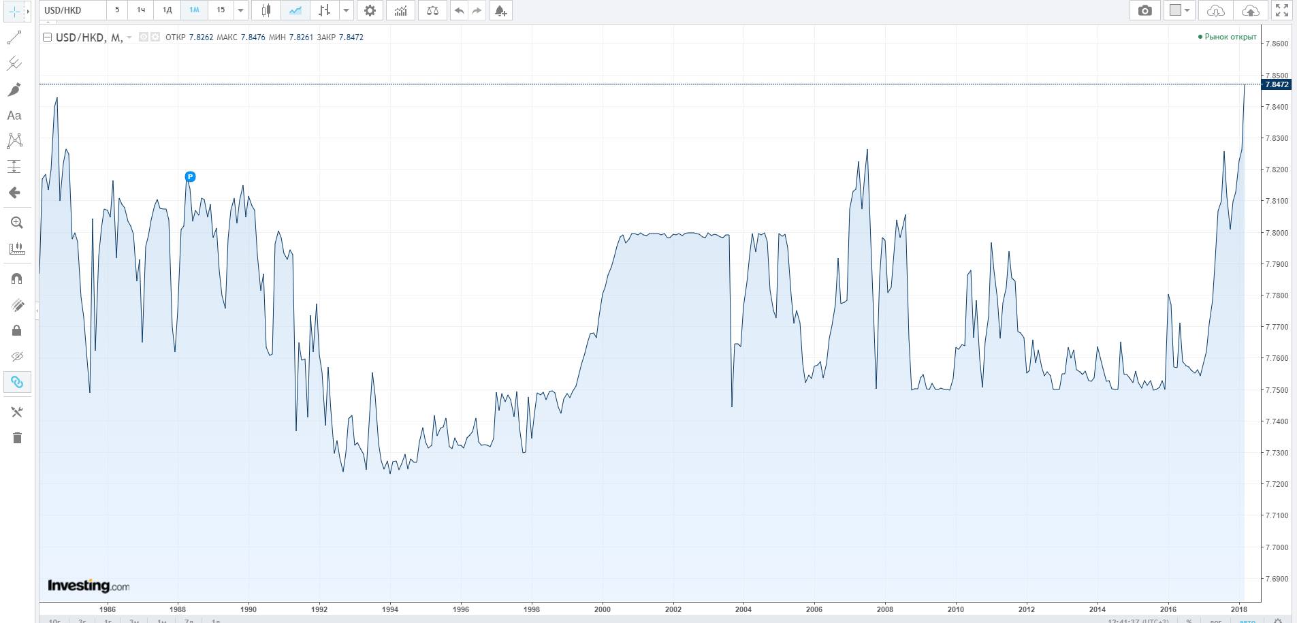Click the blue P marker on chart
Screen dimensions: 1297x623
point(191,176)
